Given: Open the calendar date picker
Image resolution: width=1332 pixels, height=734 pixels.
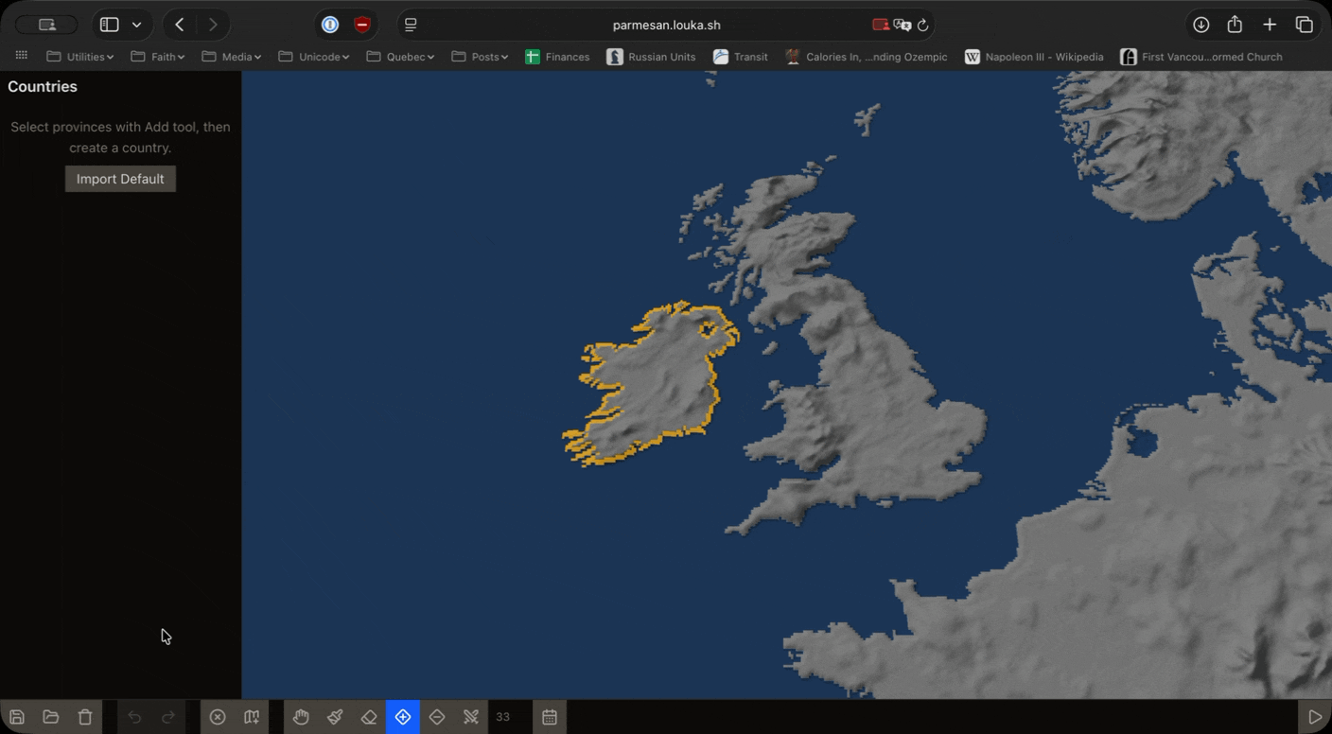Looking at the screenshot, I should [550, 717].
